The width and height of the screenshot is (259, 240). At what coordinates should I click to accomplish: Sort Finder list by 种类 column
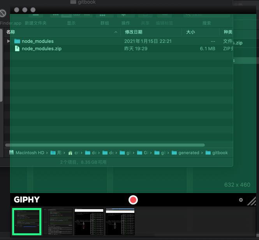[x=228, y=32]
